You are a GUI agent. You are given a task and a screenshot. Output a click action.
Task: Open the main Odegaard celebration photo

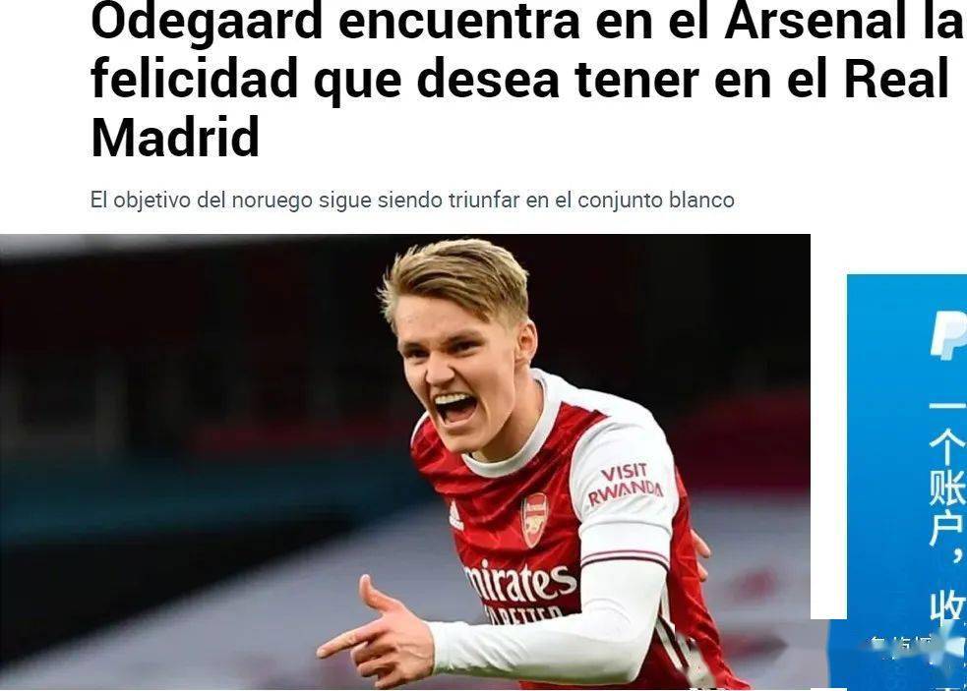click(x=405, y=461)
